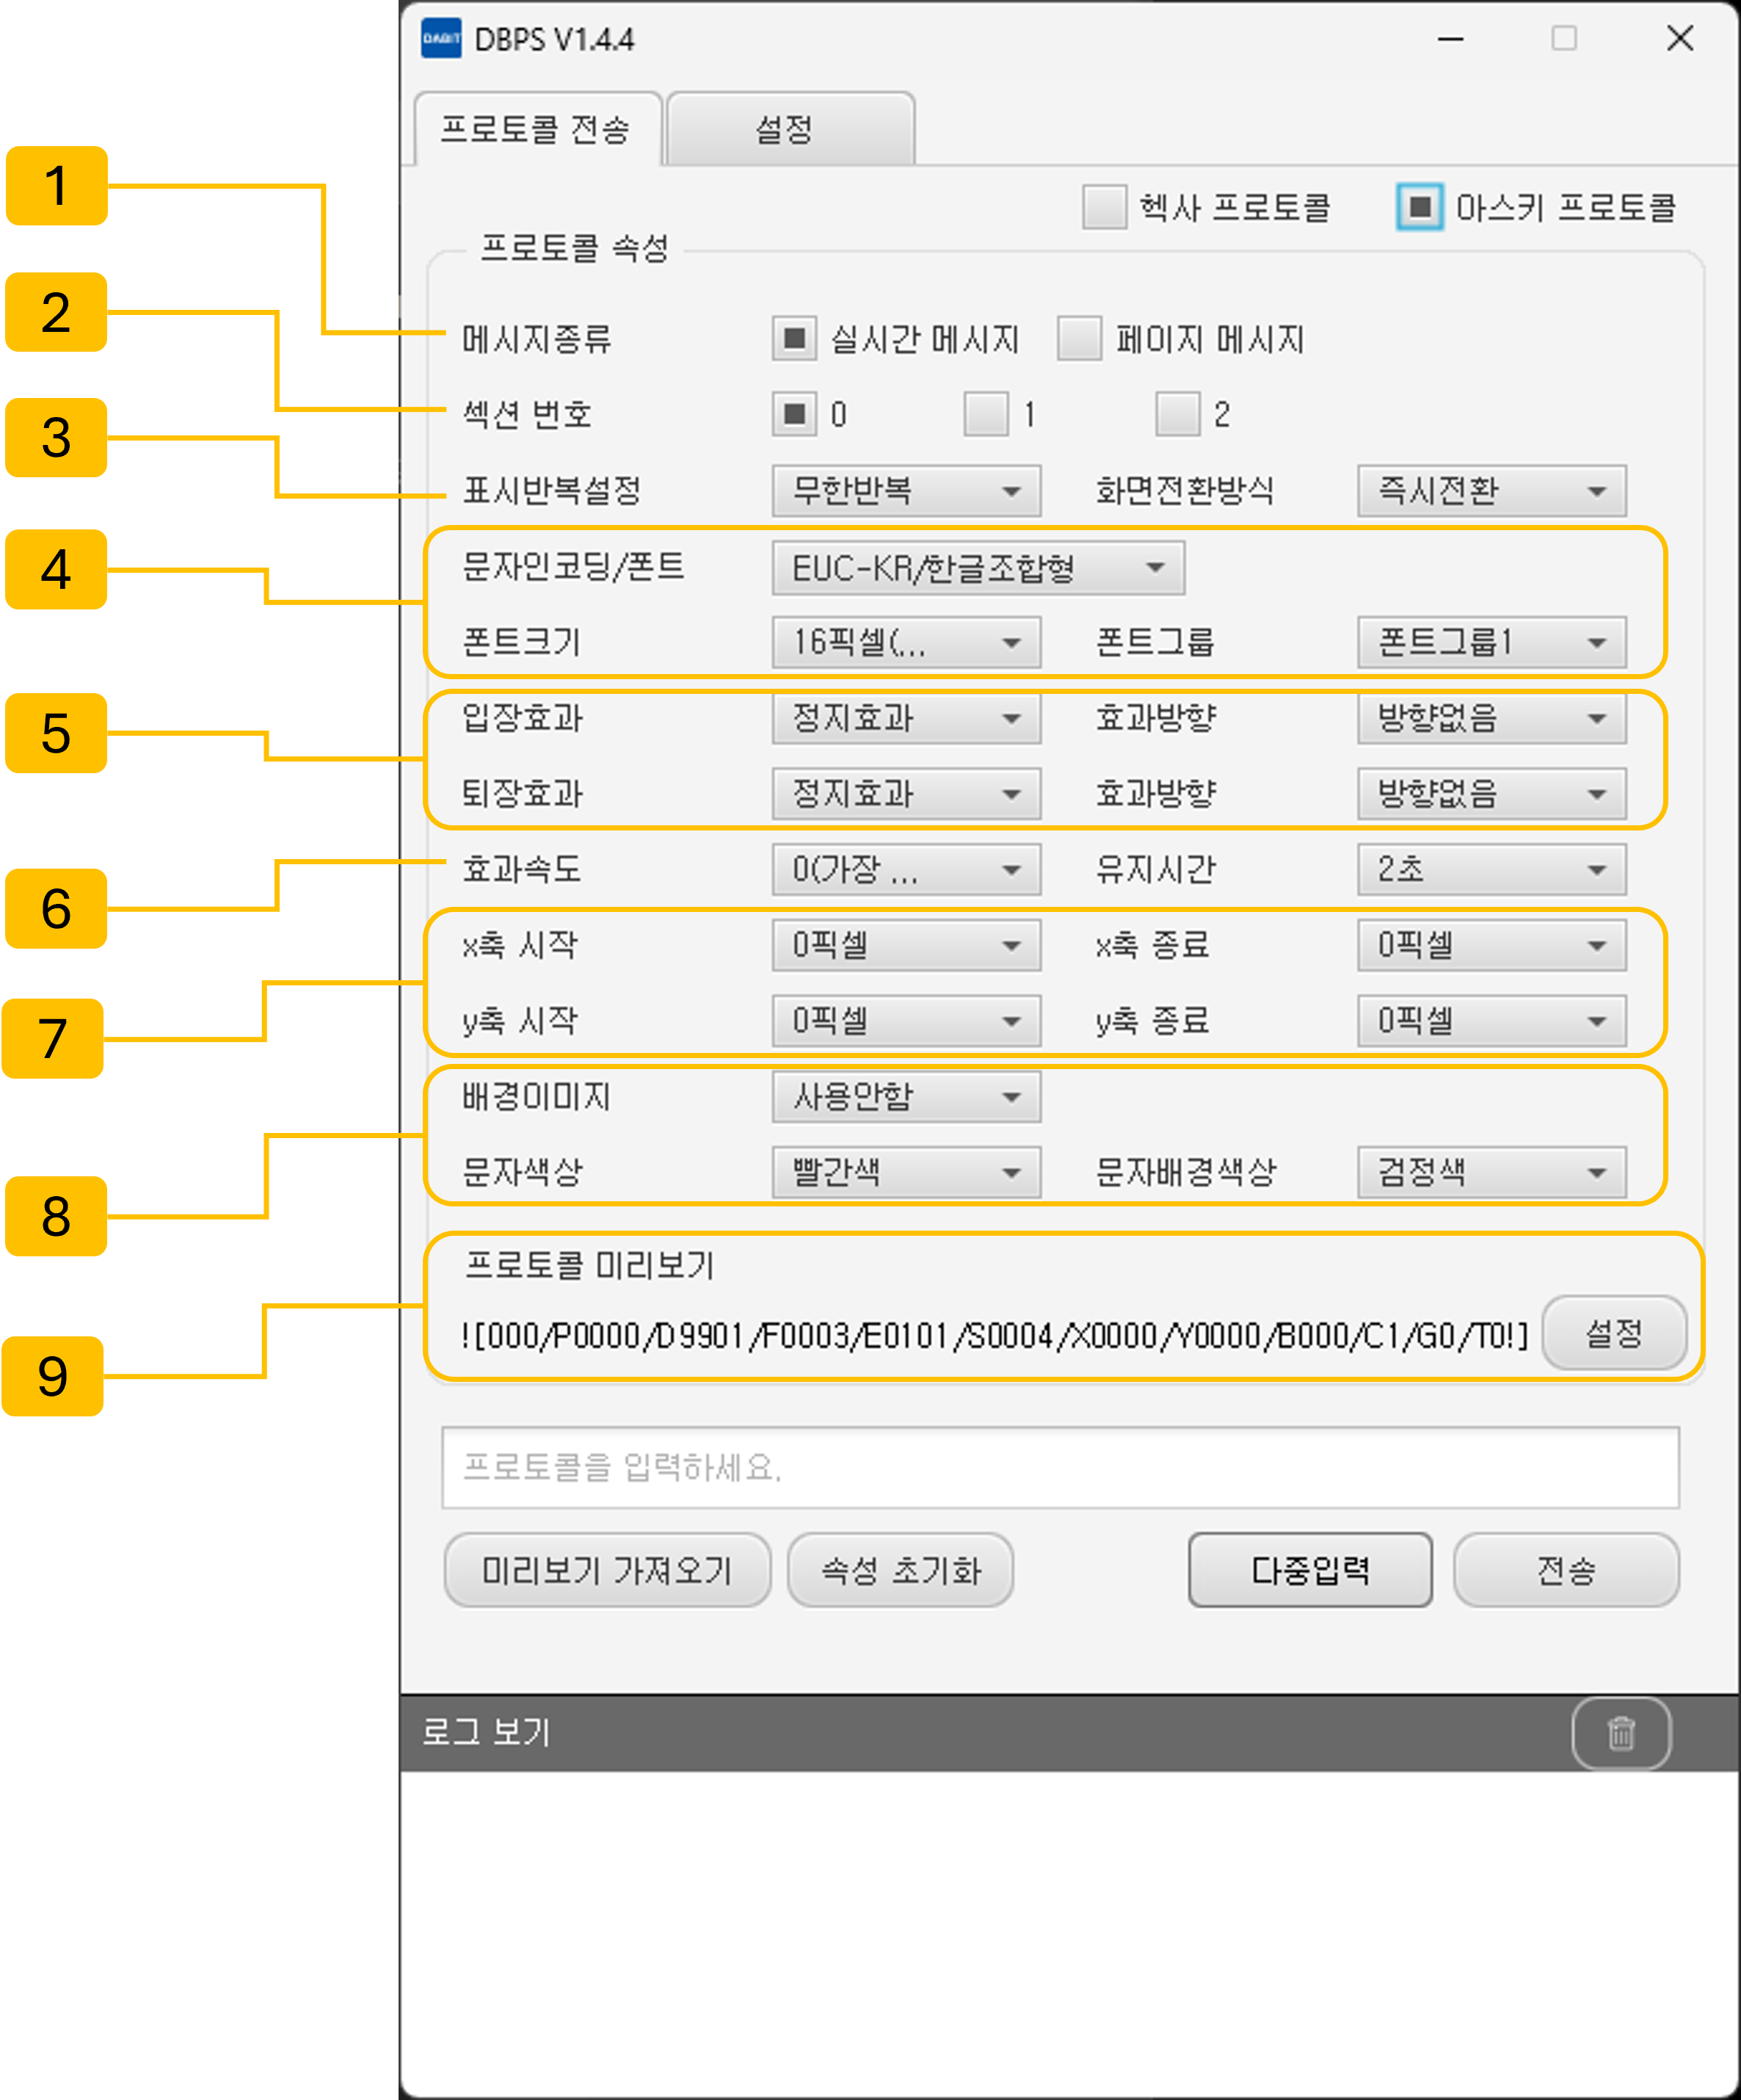Enable the 헥사 프로토콜 checkbox
Image resolution: width=1741 pixels, height=2100 pixels.
[x=1103, y=207]
